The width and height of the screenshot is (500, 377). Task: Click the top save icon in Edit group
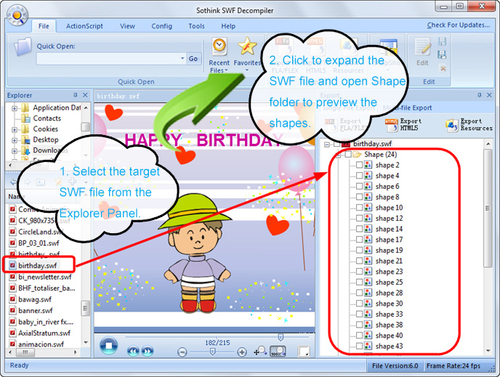[443, 41]
